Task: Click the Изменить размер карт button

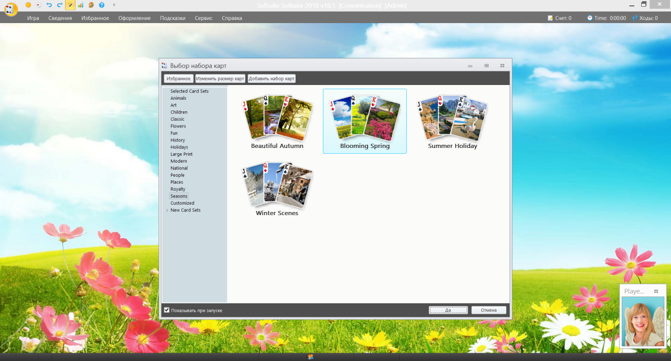Action: [220, 79]
